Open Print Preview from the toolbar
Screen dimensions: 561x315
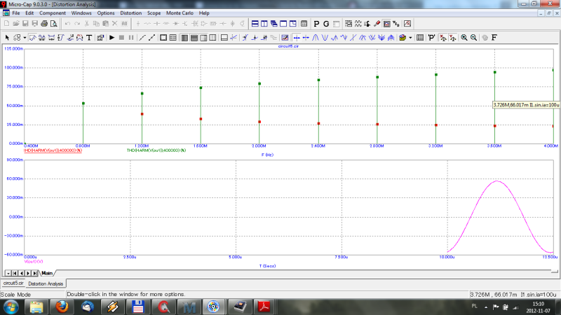click(53, 24)
